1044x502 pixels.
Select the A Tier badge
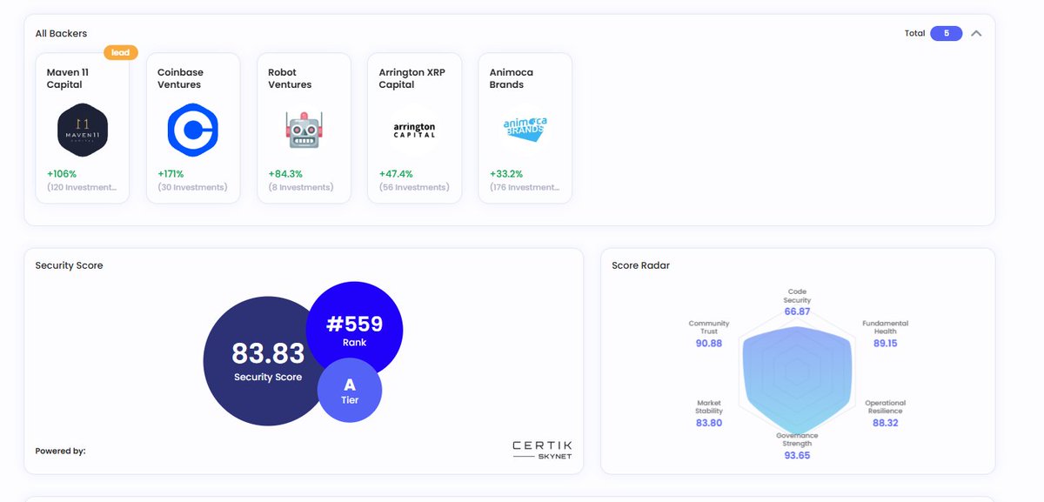pos(350,390)
